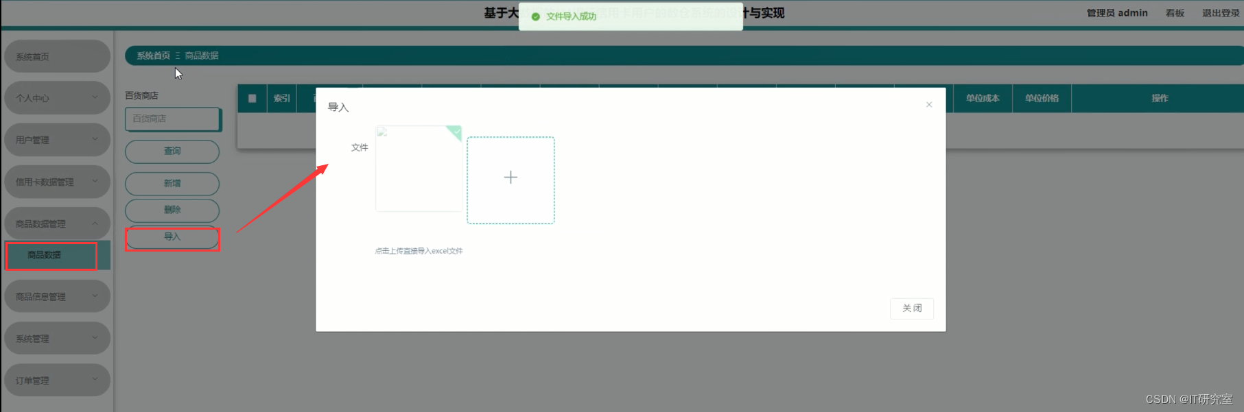Click the uploaded file thumbnail in dialog
1244x412 pixels.
click(419, 169)
